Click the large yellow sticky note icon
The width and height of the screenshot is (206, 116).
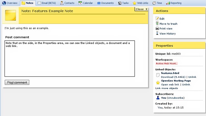tap(11, 15)
